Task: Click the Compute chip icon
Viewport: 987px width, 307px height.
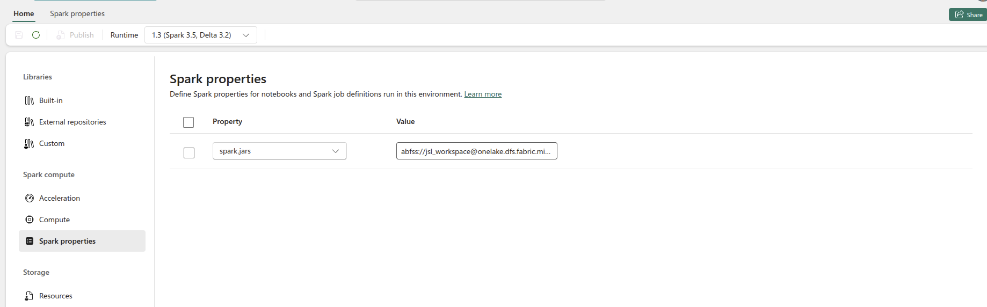Action: click(x=30, y=220)
